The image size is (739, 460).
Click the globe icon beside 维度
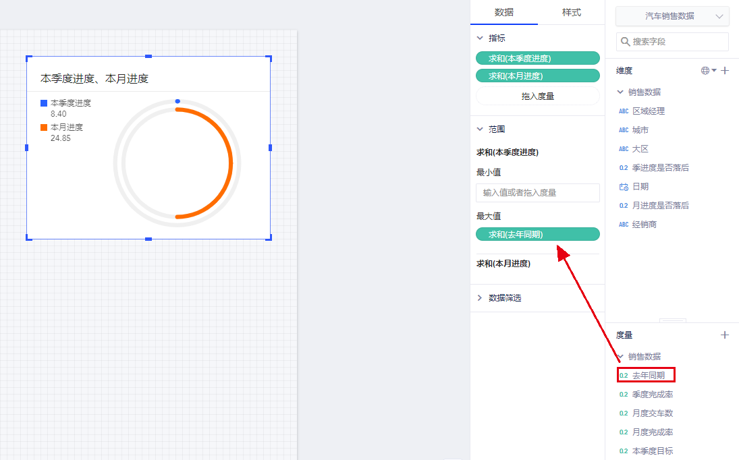pyautogui.click(x=705, y=71)
